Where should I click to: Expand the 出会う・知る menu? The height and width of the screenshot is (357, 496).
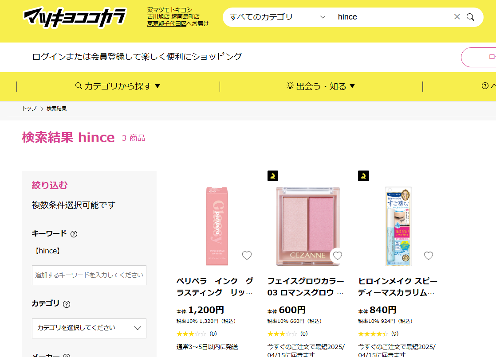(321, 86)
